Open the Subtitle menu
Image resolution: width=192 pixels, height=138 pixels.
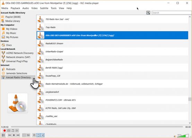44,8
